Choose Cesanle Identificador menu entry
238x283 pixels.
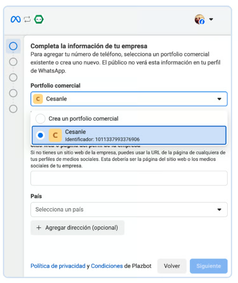129,135
